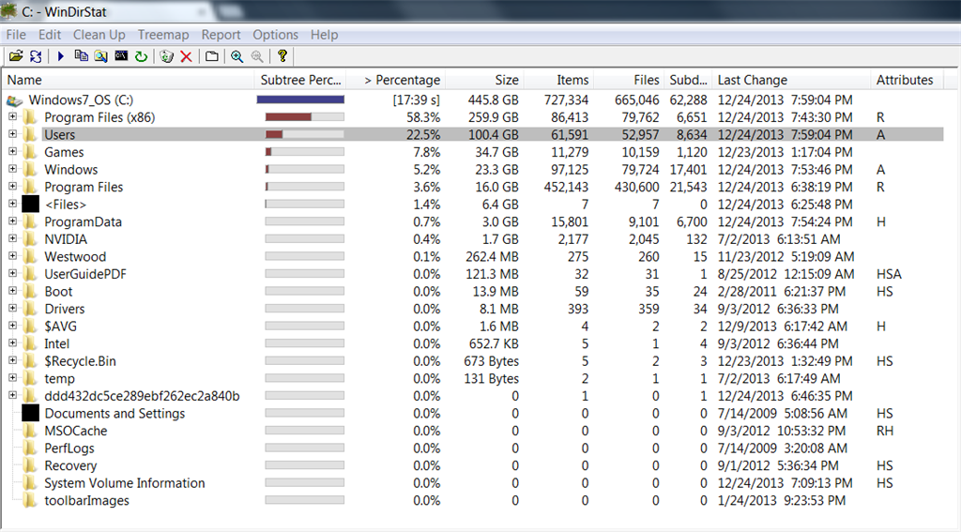Open the Report menu
Image resolution: width=961 pixels, height=532 pixels.
(221, 35)
